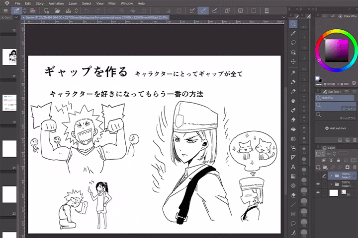Click the Undo arrow in command bar

87,11
